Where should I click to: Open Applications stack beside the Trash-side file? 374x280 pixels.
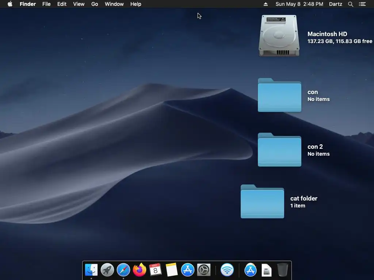251,270
